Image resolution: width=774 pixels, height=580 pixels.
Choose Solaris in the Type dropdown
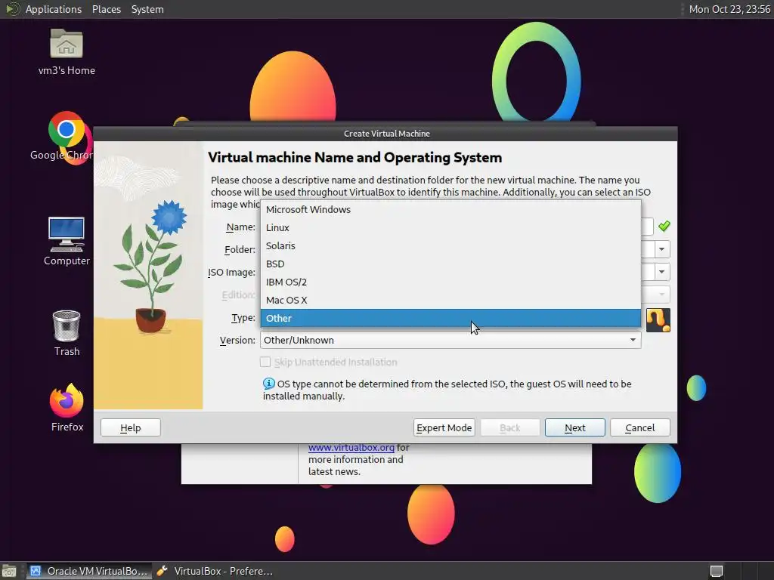[x=450, y=245]
